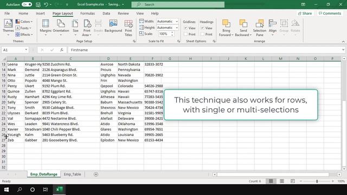This screenshot has width=347, height=195.
Task: Add a new sheet
Action: [x=96, y=174]
